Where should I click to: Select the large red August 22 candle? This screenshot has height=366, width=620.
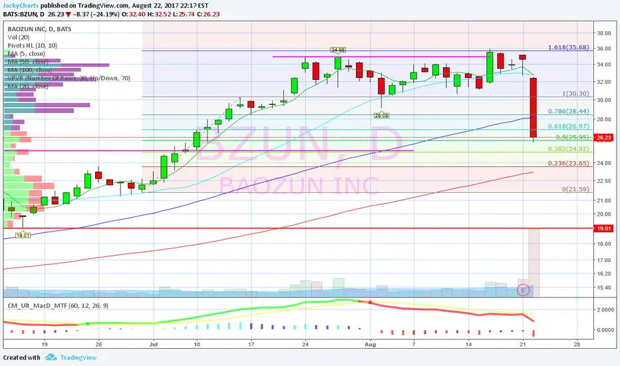pyautogui.click(x=533, y=108)
